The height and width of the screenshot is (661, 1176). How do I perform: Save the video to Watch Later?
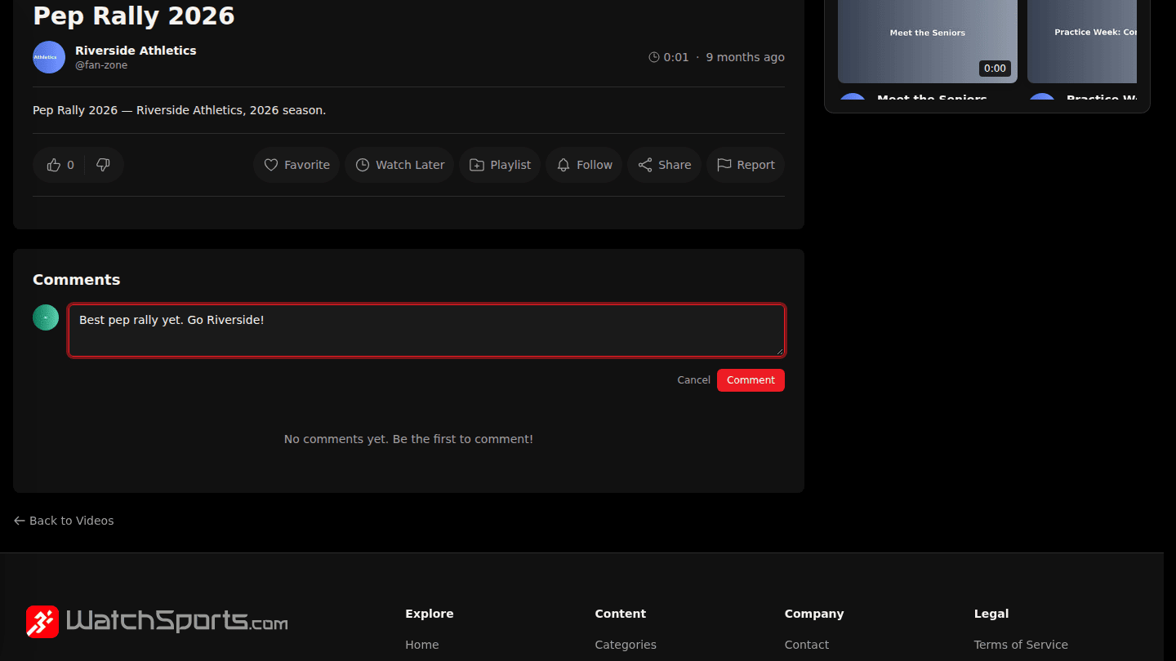(399, 165)
